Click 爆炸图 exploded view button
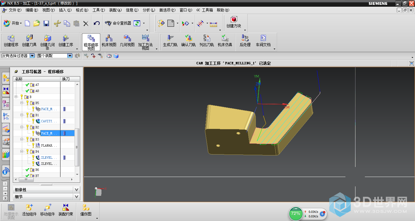This screenshot has height=221, width=415. pos(86,210)
